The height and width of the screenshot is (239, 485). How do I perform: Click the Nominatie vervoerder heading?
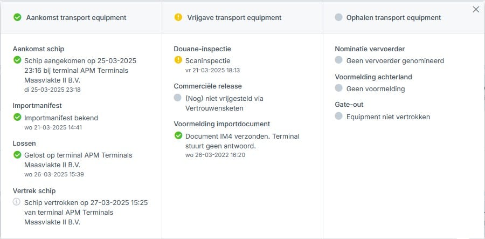point(370,49)
